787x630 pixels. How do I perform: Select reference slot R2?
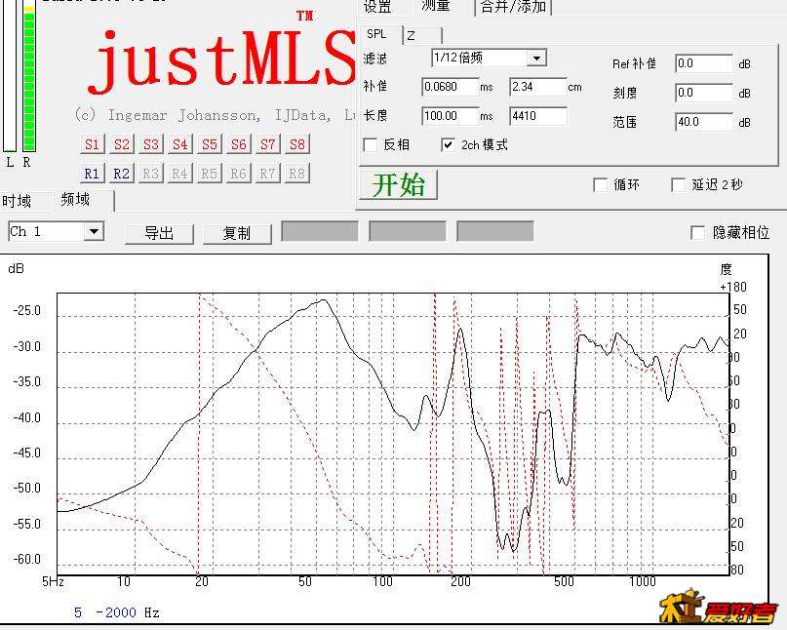click(x=121, y=174)
